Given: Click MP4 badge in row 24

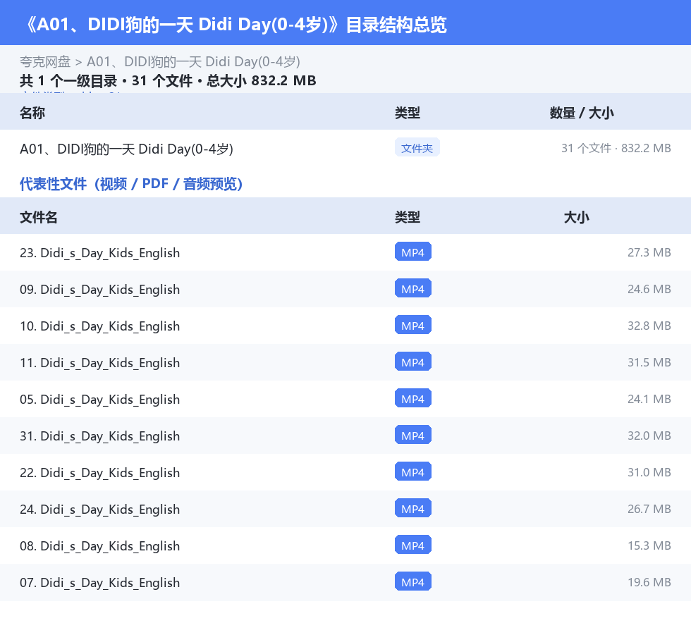Looking at the screenshot, I should [413, 508].
